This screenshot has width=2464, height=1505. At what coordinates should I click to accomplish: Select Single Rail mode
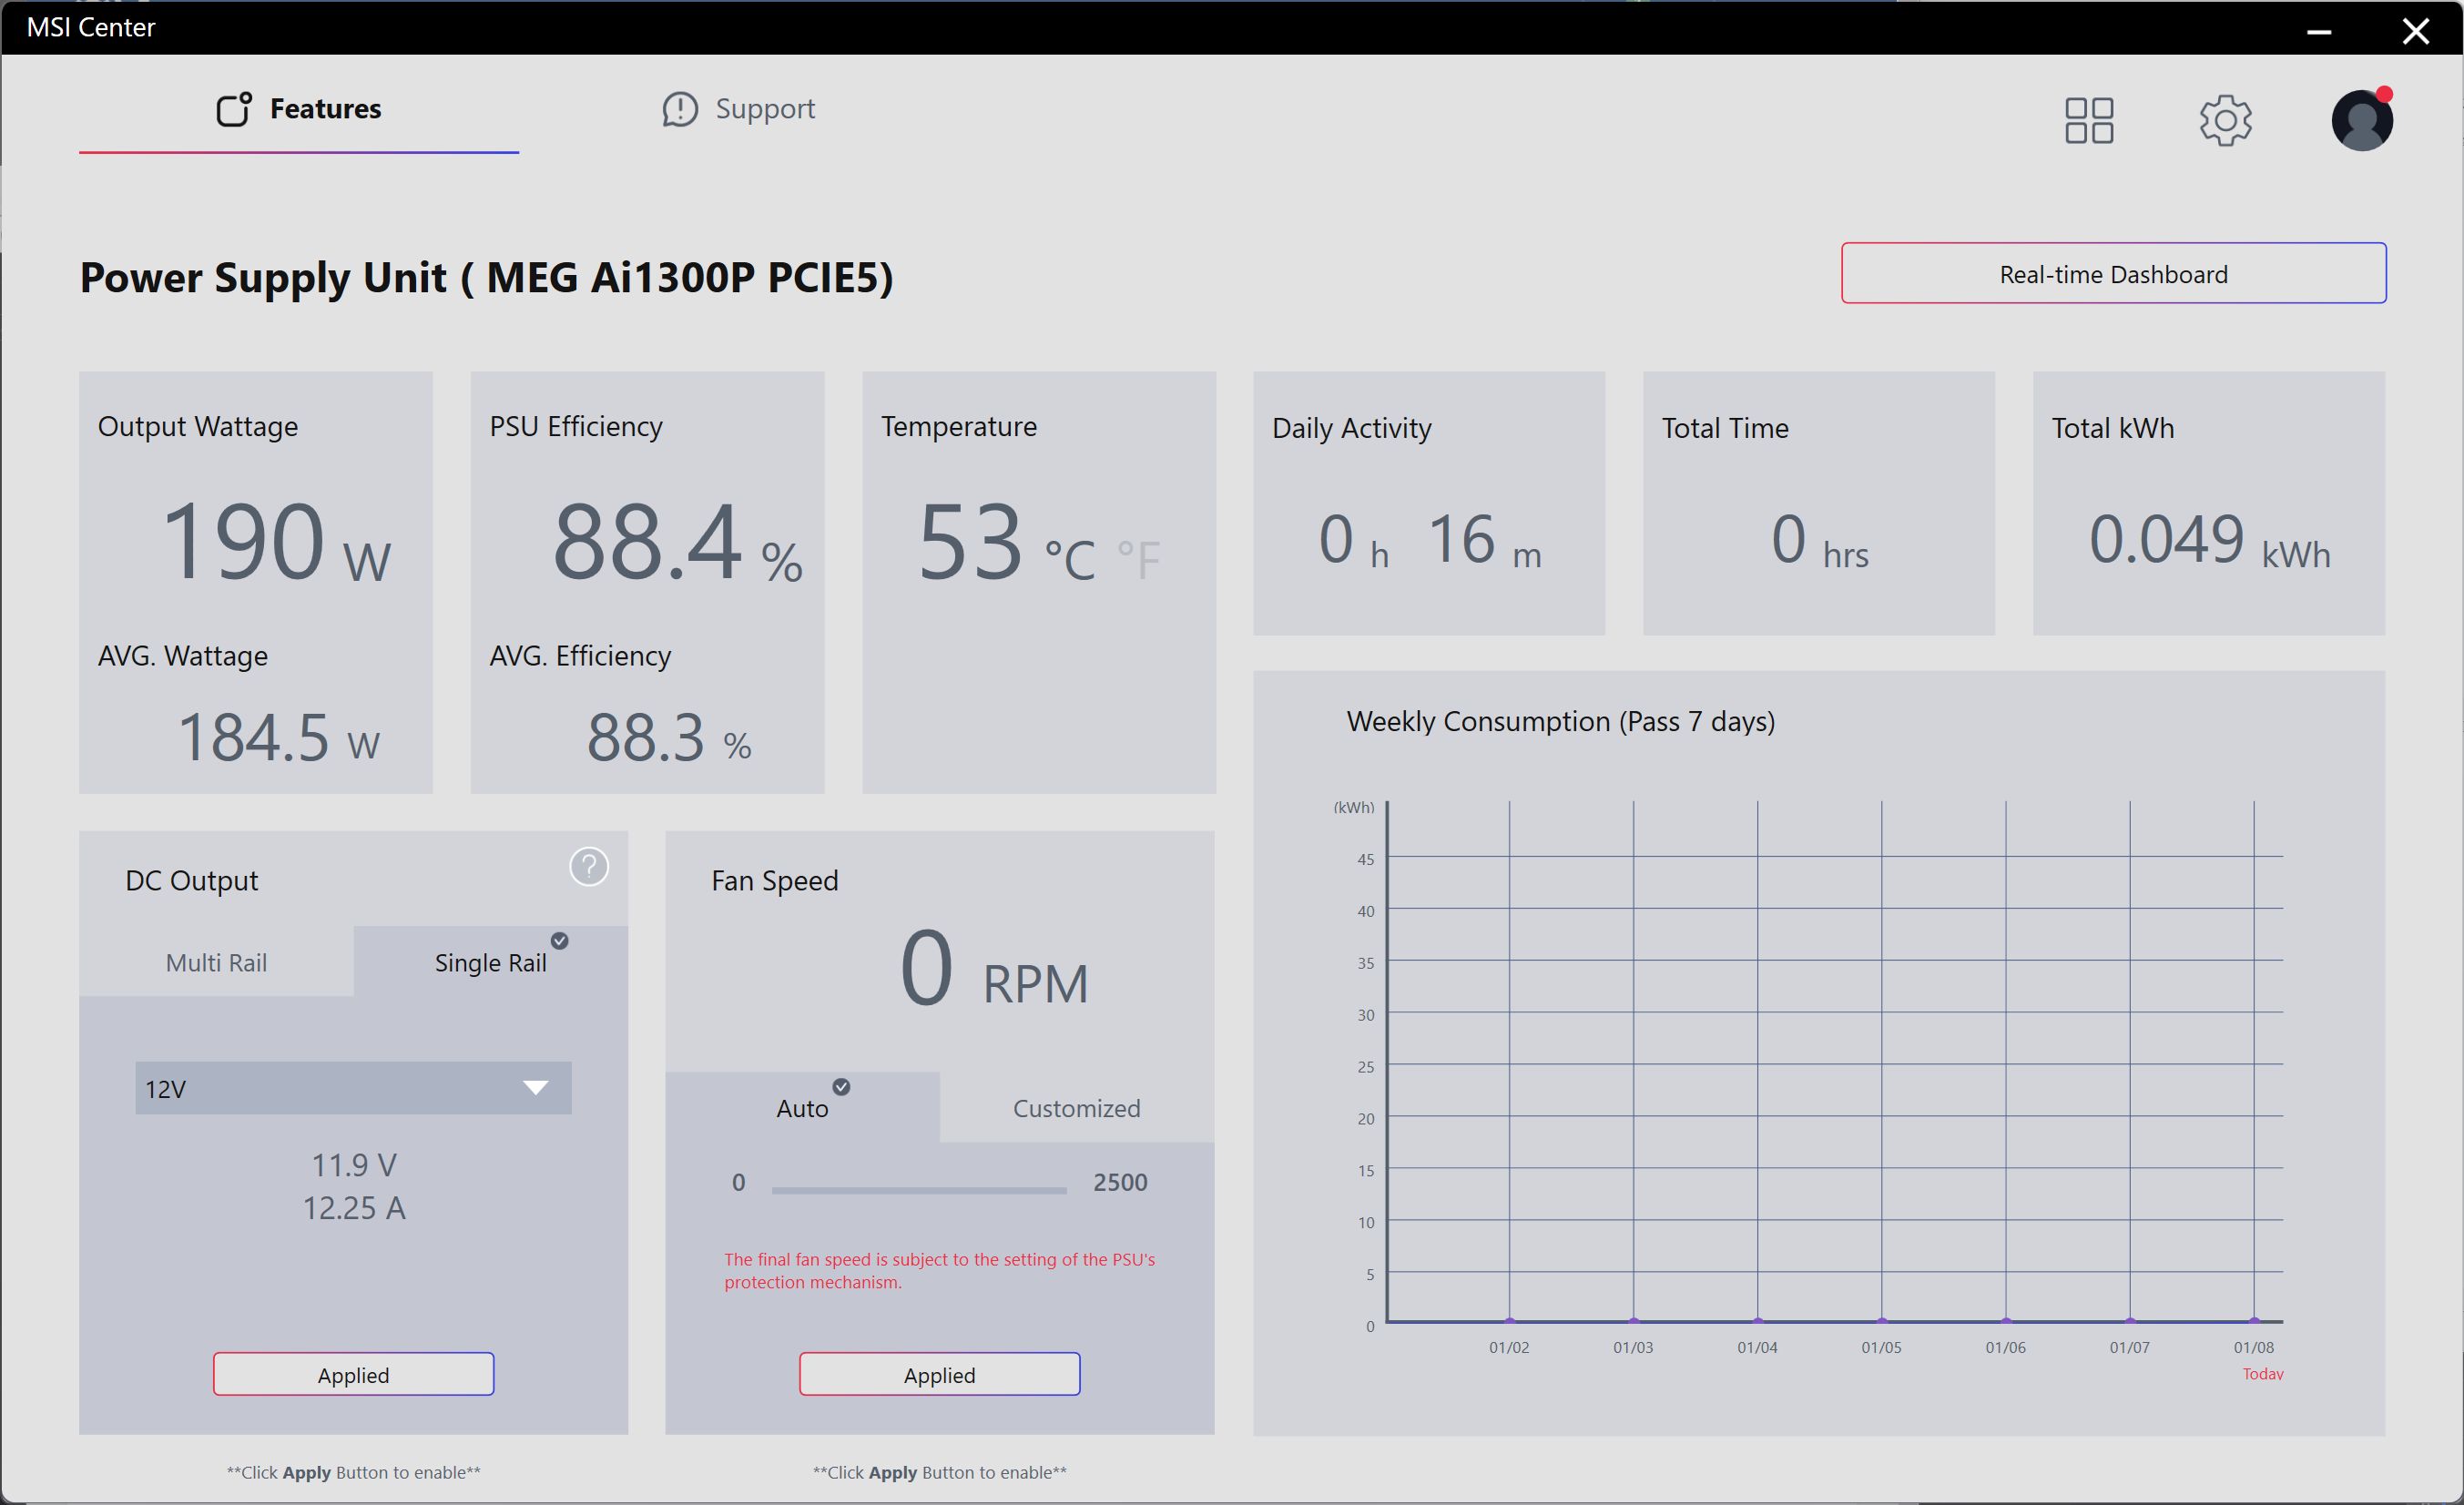coord(490,962)
